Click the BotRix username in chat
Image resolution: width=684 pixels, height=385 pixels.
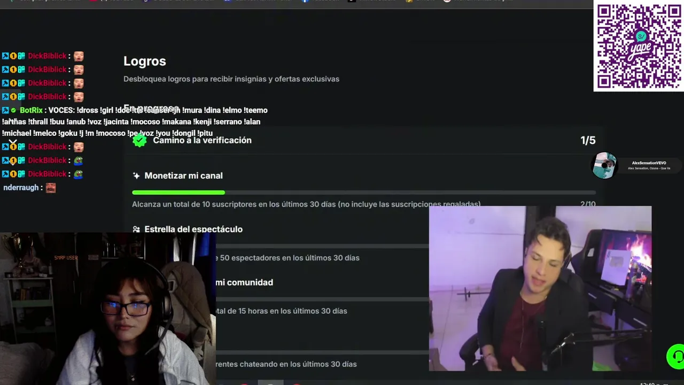click(31, 110)
